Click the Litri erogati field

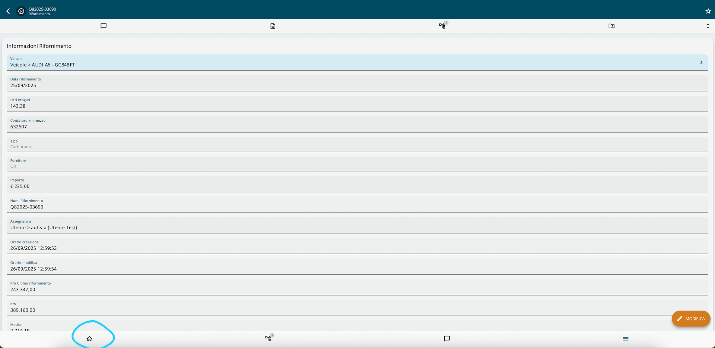coord(357,104)
